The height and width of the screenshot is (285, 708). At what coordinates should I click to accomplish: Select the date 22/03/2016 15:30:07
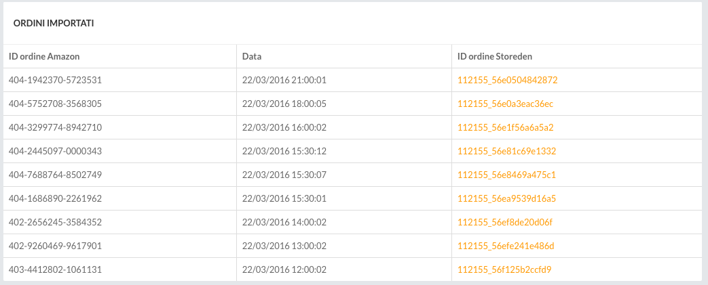pyautogui.click(x=284, y=175)
